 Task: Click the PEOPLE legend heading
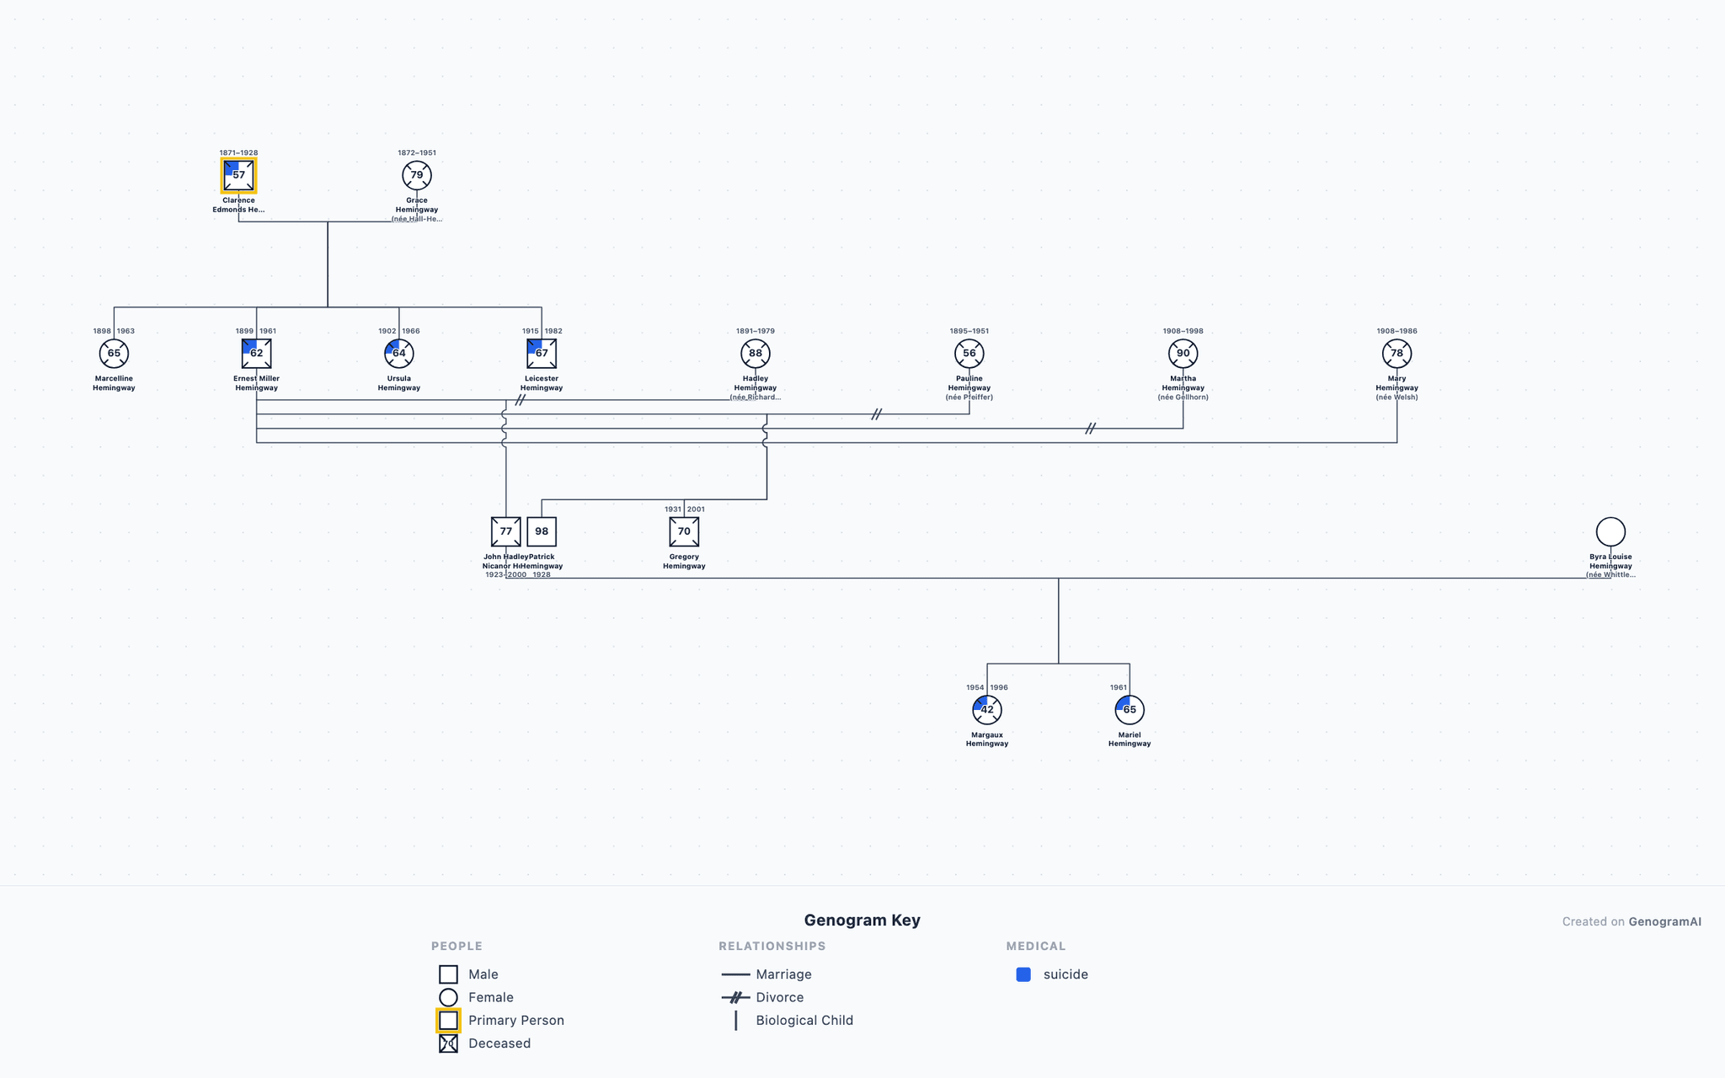point(457,947)
